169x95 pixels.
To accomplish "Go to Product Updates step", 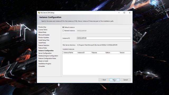I will coord(44,37).
